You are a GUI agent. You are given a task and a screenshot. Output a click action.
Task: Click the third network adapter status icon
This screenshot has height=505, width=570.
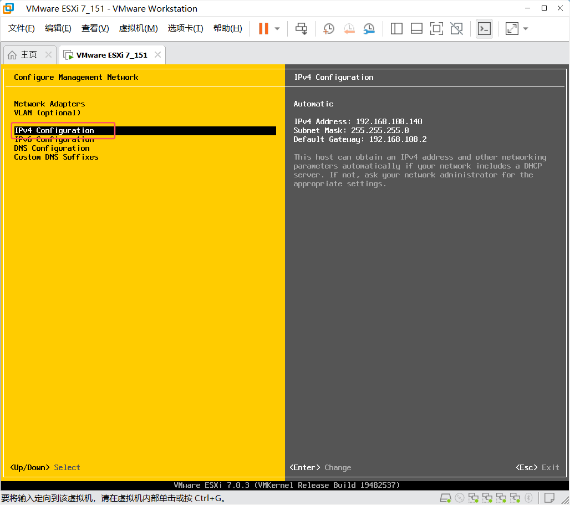[501, 498]
